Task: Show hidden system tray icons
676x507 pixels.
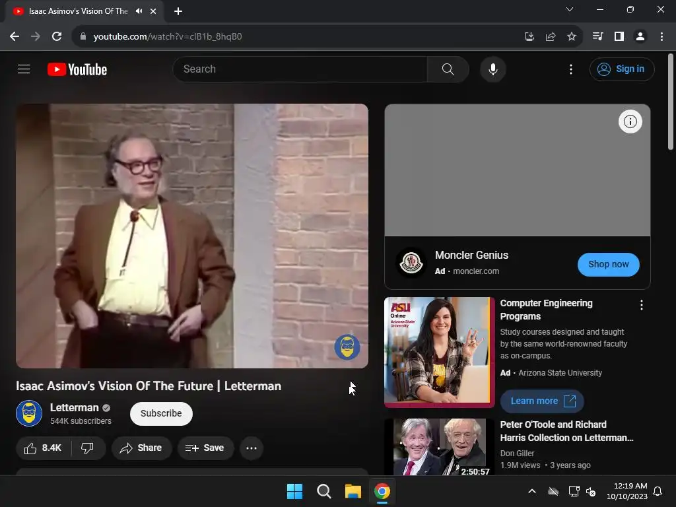Action: pos(532,491)
